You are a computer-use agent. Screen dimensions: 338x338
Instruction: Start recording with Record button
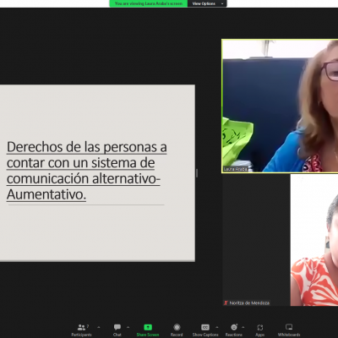(x=177, y=330)
